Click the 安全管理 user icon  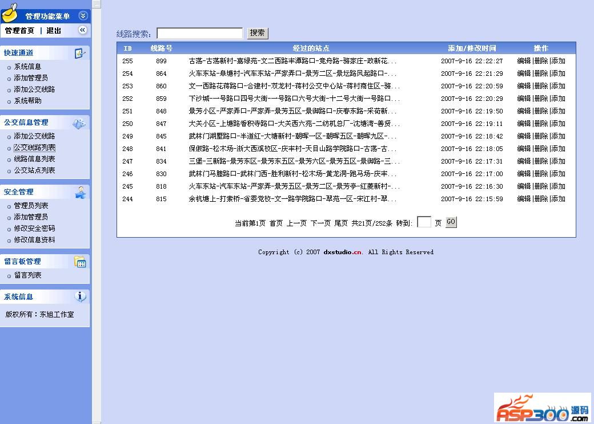[81, 193]
